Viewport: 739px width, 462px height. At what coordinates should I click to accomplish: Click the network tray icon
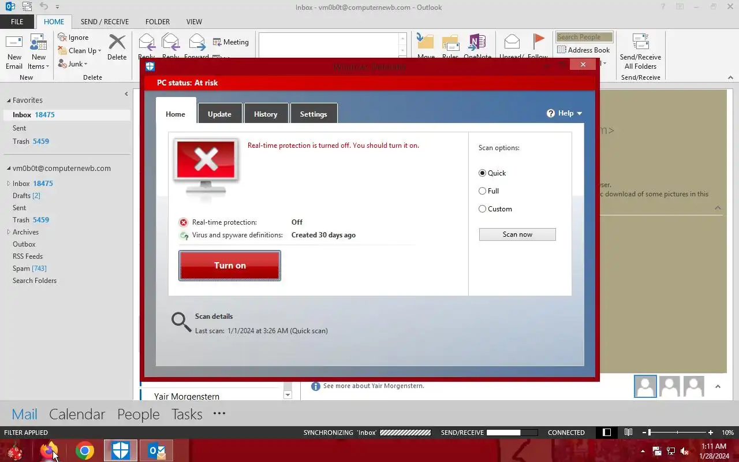coord(671,451)
